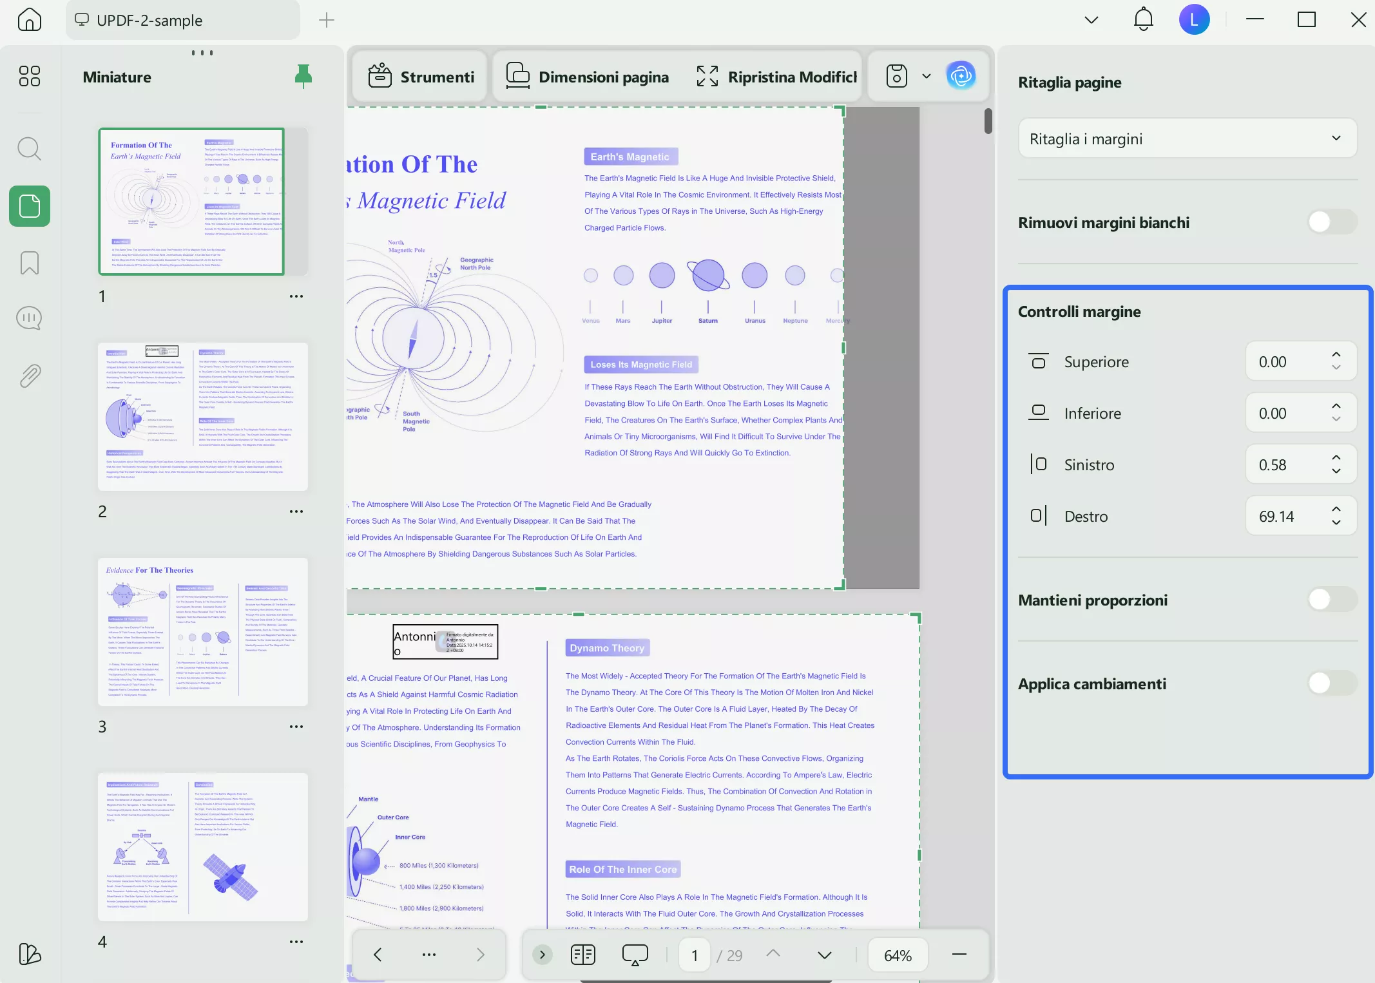Unpin the Miniature panel
1375x983 pixels.
pyautogui.click(x=303, y=75)
